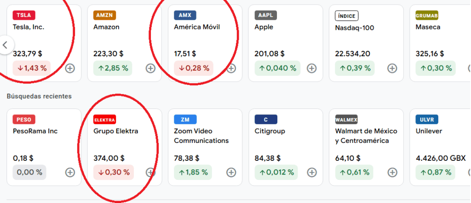471x203 pixels.
Task: Click the ÍNDICE badge on Nasdaq-100
Action: pos(346,16)
